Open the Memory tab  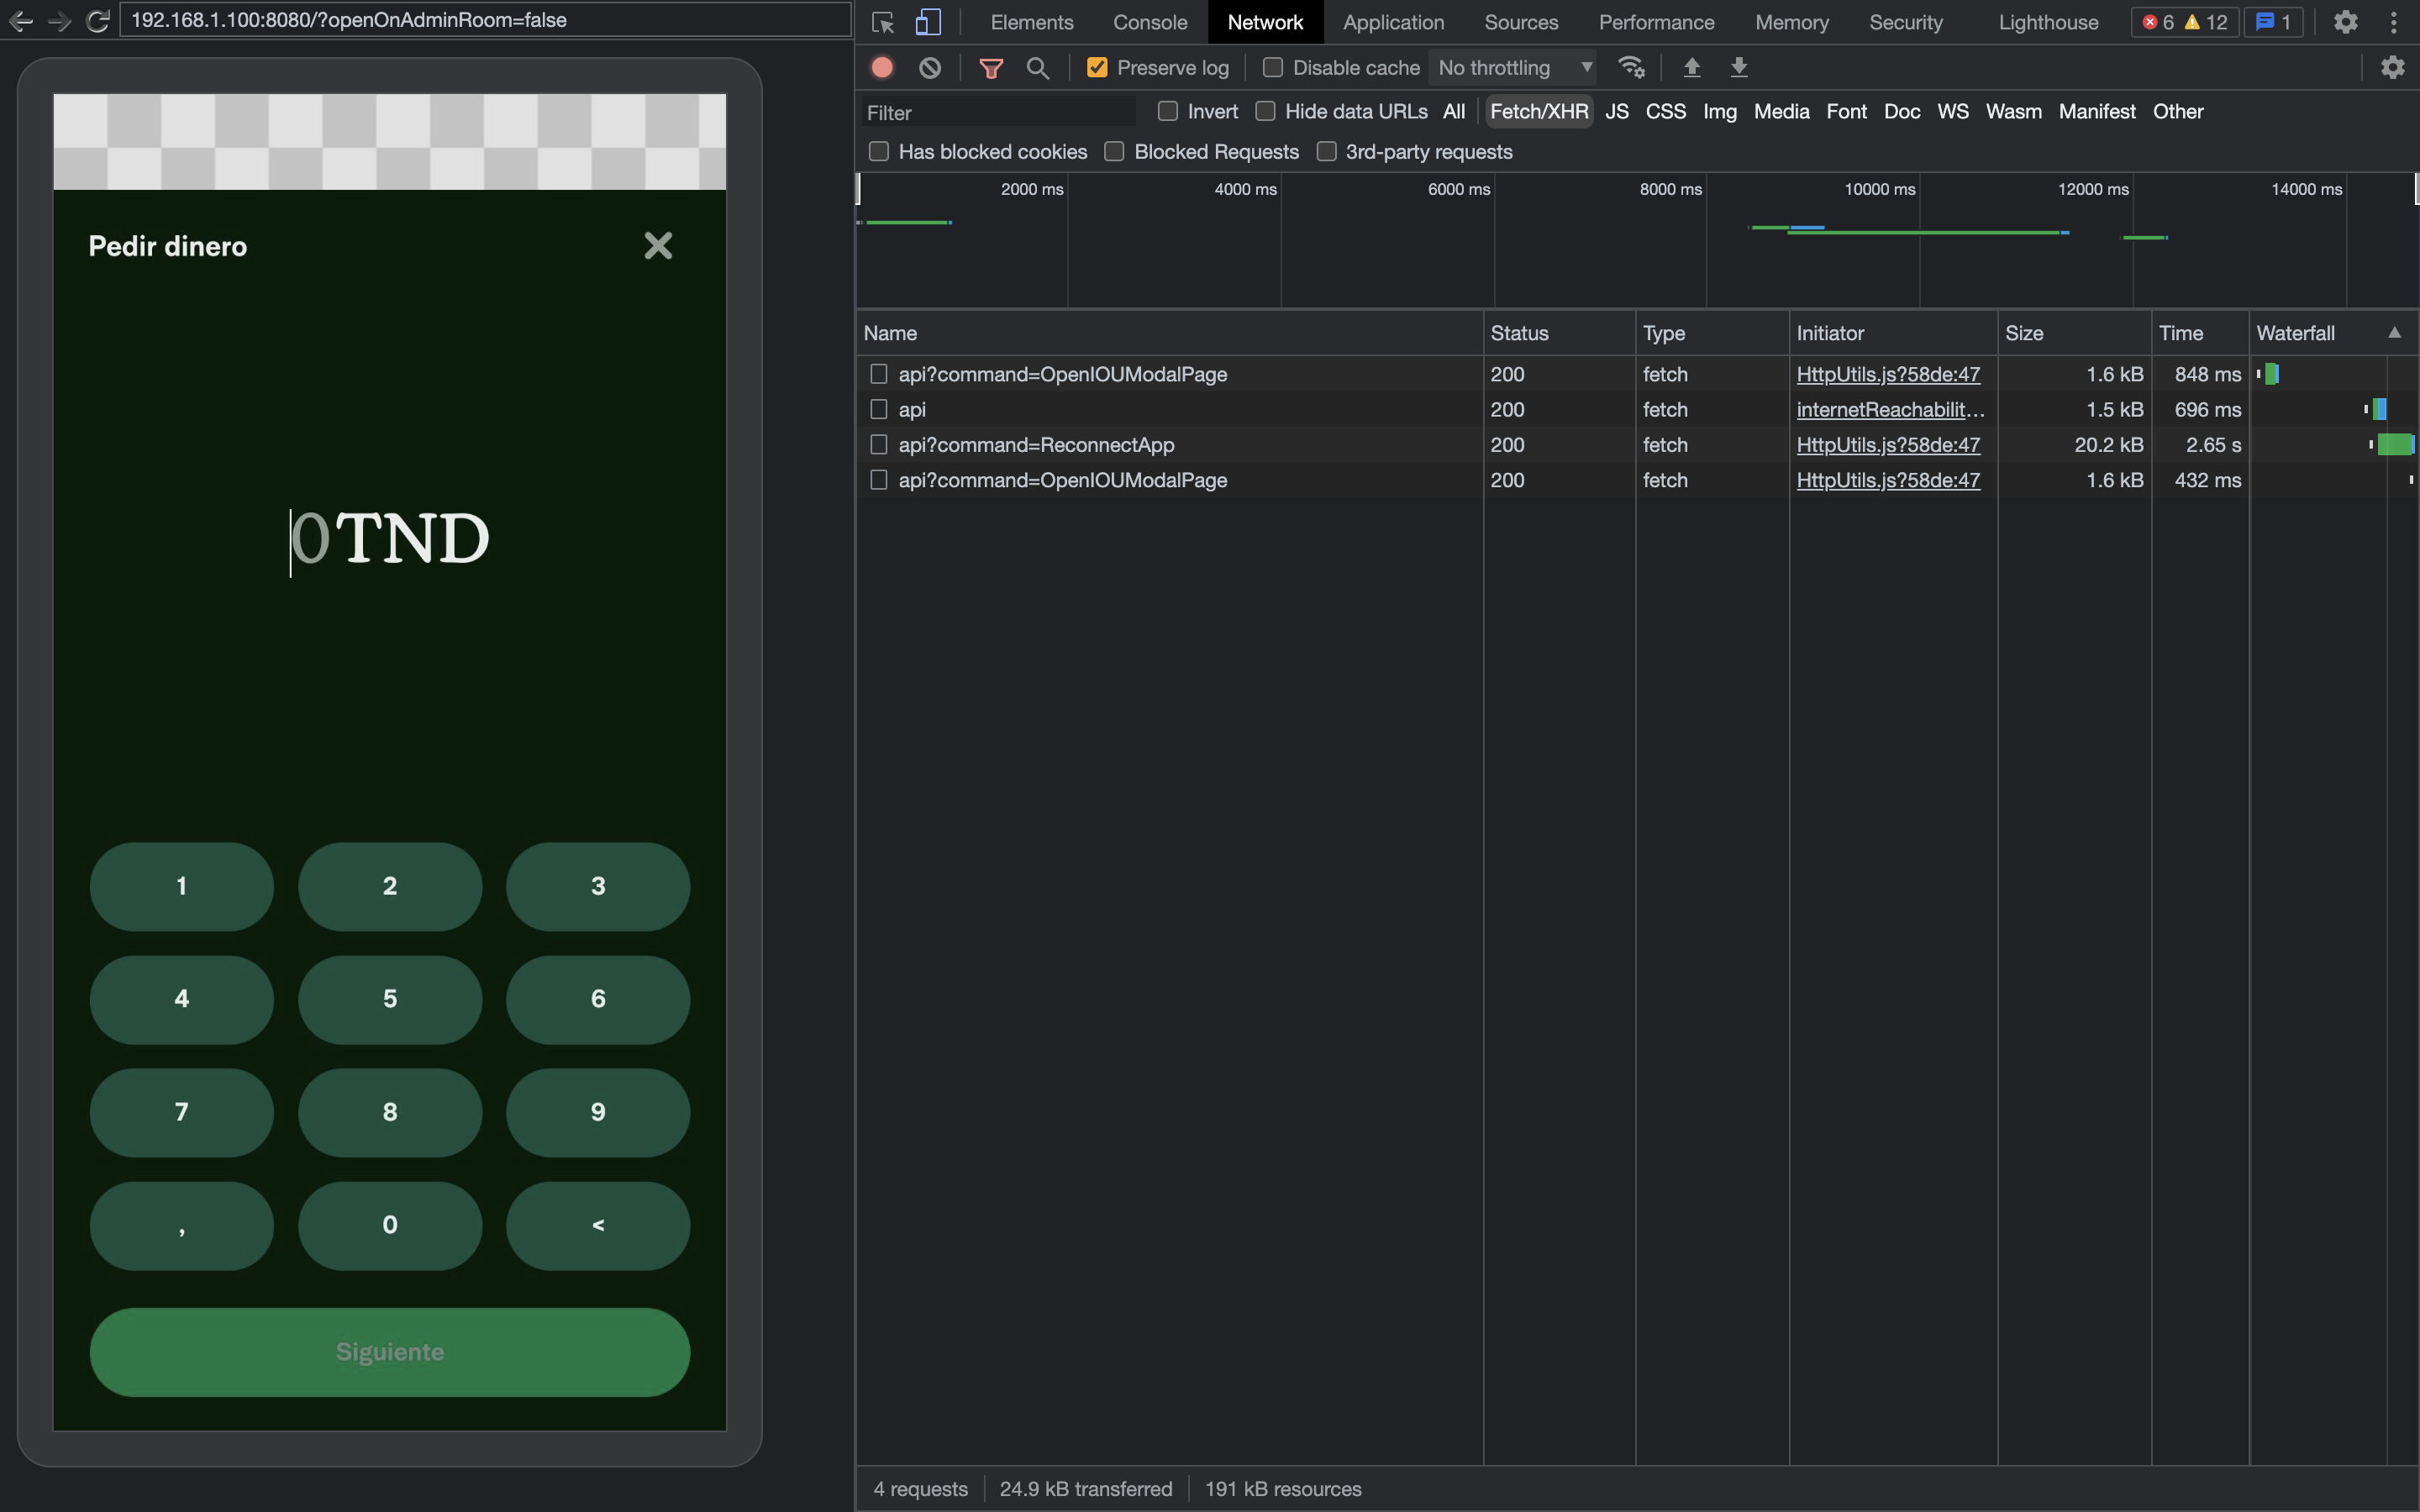click(x=1791, y=22)
